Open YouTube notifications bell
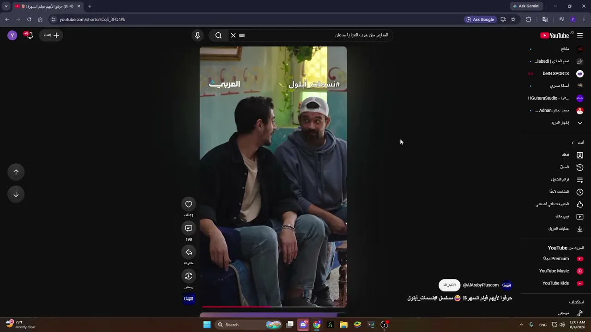The image size is (591, 332). click(x=29, y=35)
